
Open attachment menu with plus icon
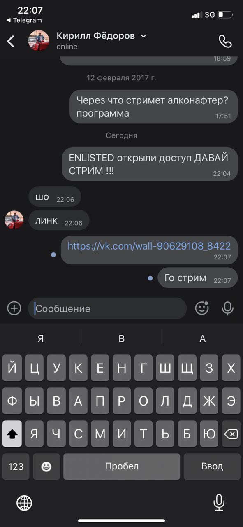14,308
